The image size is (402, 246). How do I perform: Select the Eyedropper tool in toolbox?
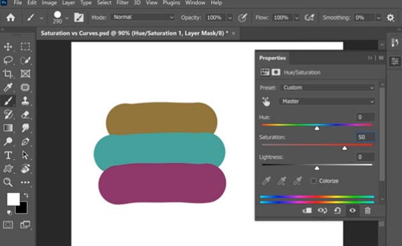tap(8, 87)
